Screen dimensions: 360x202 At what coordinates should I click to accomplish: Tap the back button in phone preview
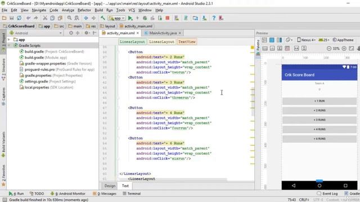[294, 186]
